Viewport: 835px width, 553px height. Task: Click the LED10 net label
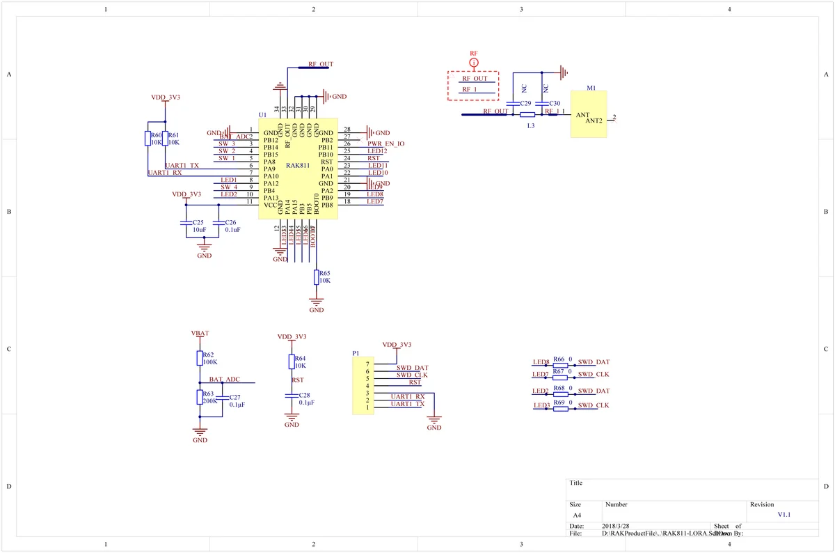click(x=378, y=172)
